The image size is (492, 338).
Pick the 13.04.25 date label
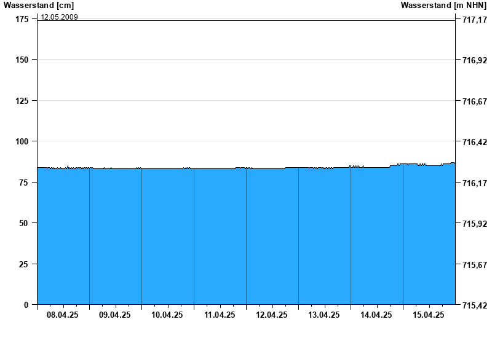[324, 315]
